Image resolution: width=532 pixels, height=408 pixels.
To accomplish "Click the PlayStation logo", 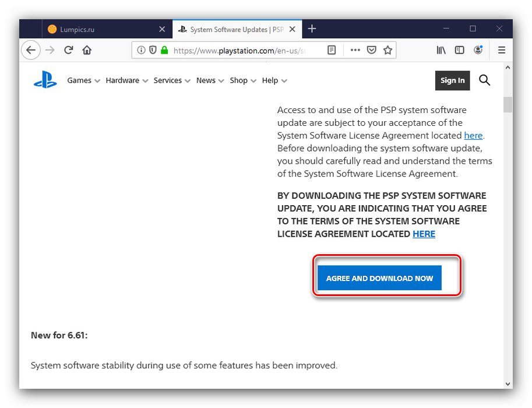I will [45, 79].
